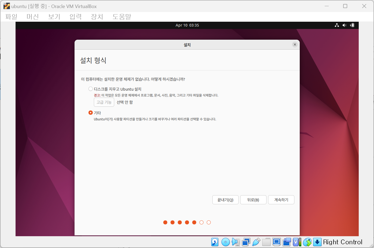Image resolution: width=374 pixels, height=248 pixels.
Task: Click the keyboard capture down-arrow icon
Action: point(317,242)
